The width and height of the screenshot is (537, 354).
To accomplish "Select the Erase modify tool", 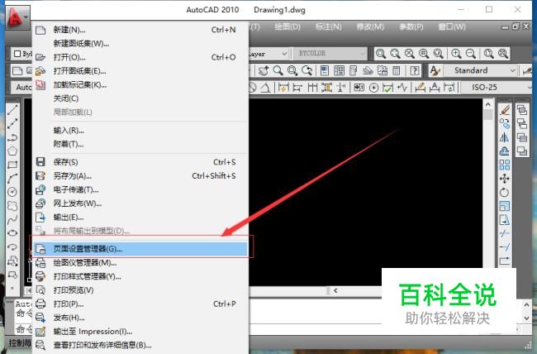I will click(505, 110).
